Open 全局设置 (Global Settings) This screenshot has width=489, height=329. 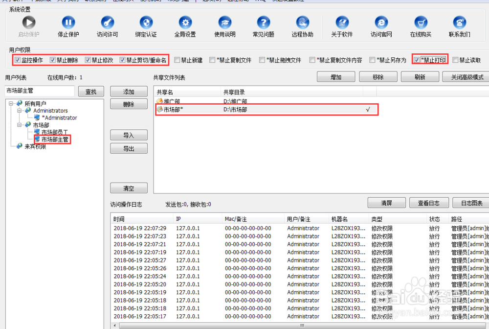(185, 23)
